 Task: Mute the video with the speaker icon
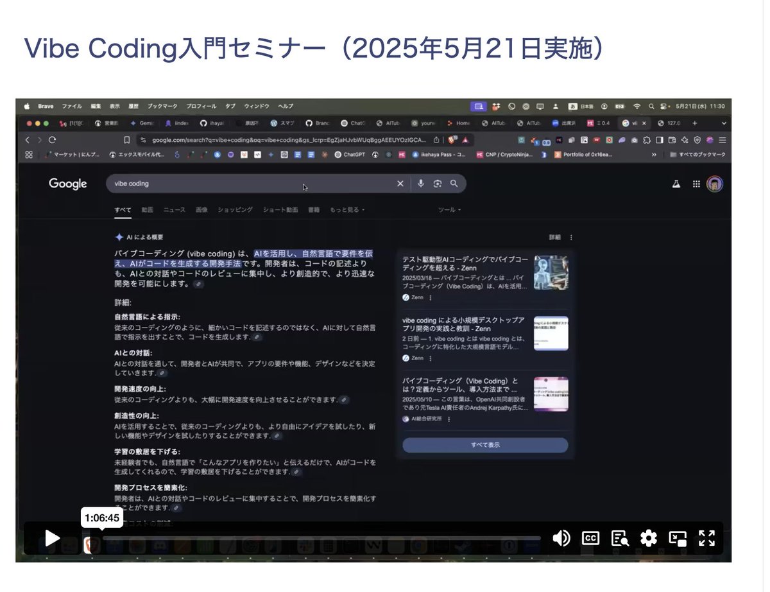[x=561, y=538]
